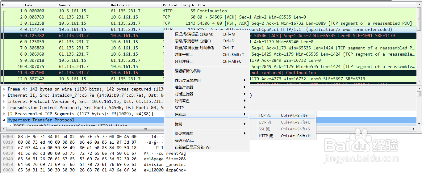
Task: Follow the TCP 流 submenu option
Action: point(282,116)
